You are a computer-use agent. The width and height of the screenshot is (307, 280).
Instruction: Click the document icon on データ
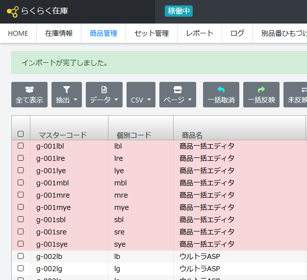pos(104,89)
